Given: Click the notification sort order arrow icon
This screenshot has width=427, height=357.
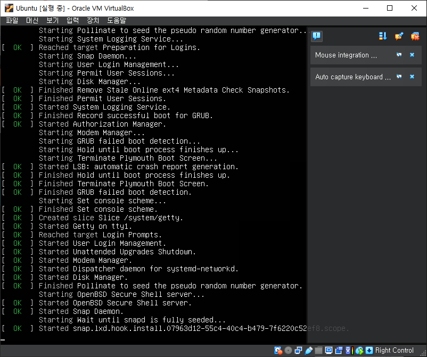Looking at the screenshot, I should [383, 36].
